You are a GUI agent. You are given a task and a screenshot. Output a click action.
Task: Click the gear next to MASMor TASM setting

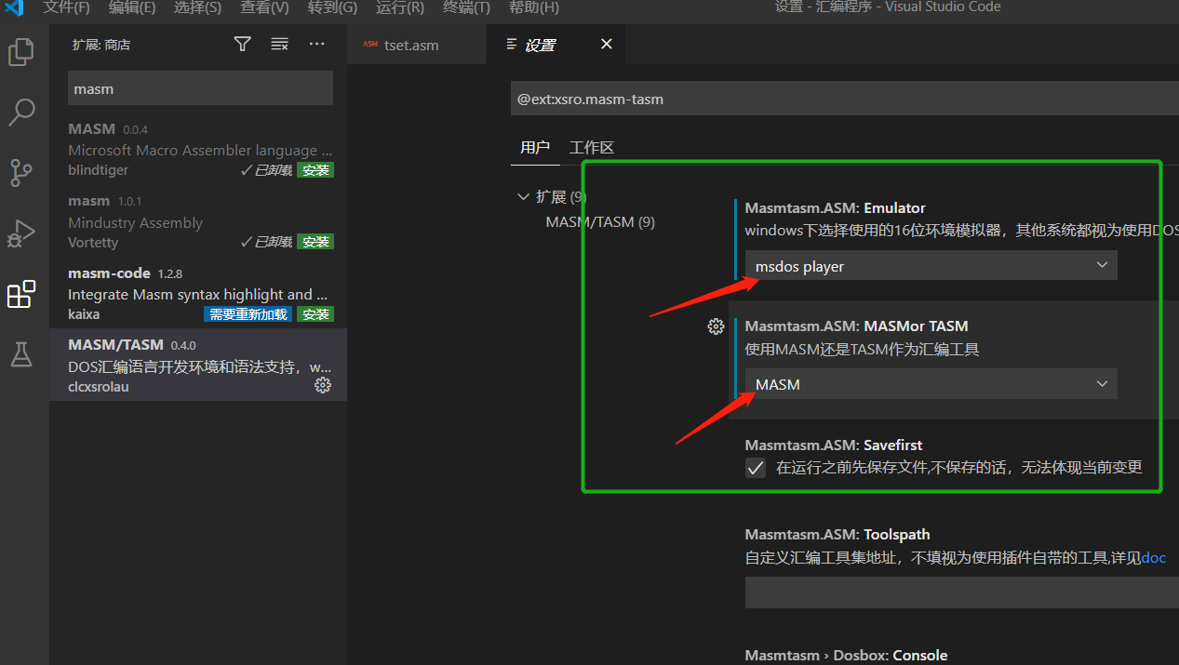click(716, 326)
